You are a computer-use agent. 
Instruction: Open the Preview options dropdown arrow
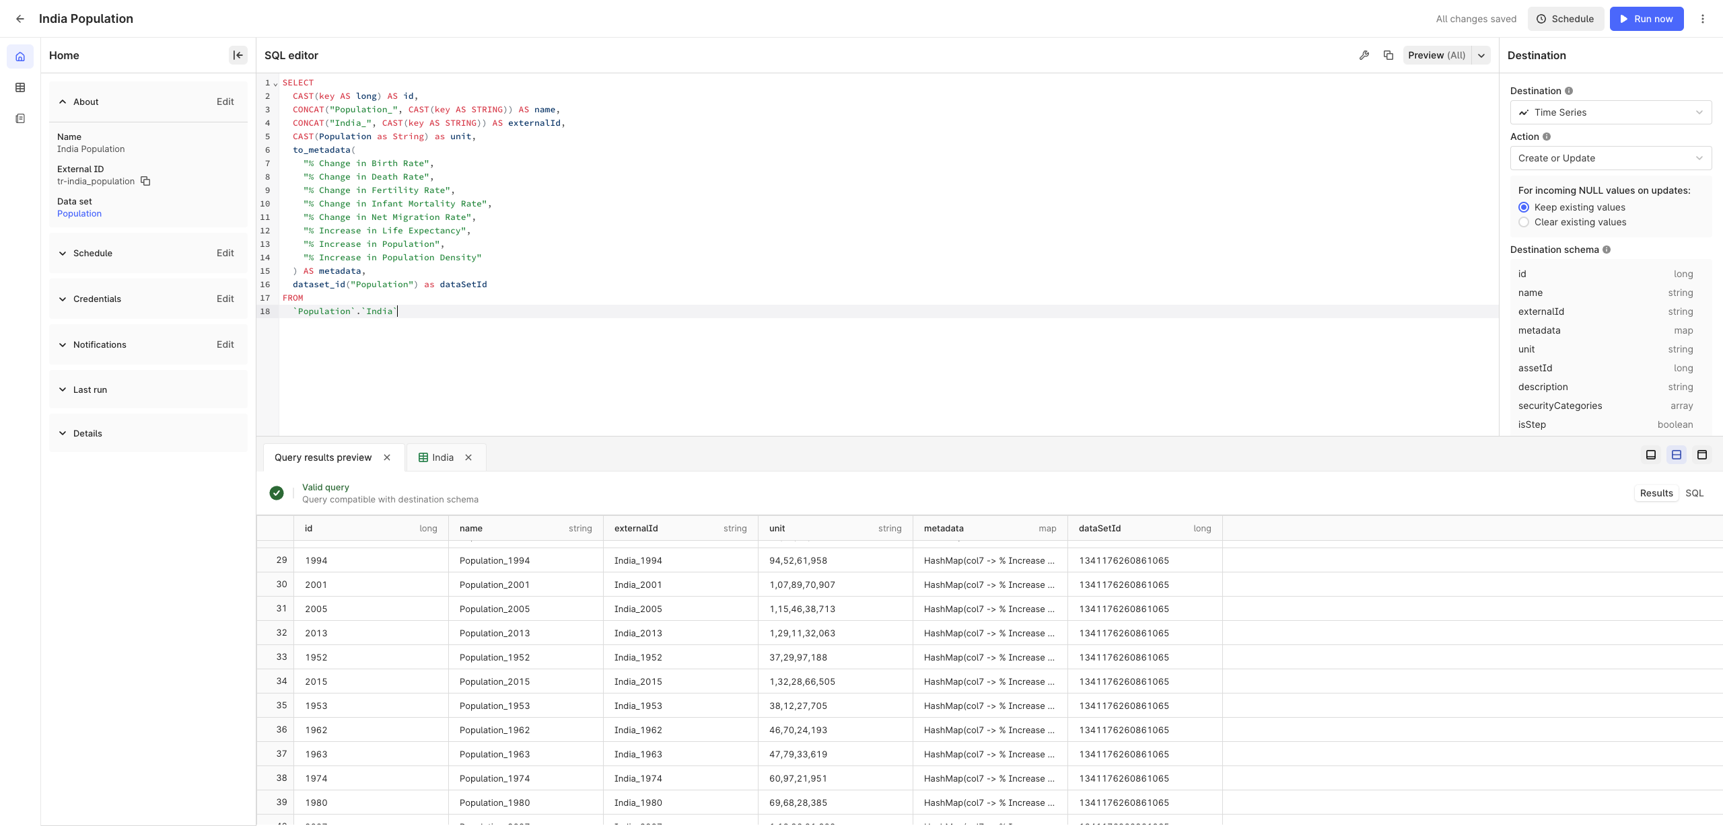[1481, 55]
